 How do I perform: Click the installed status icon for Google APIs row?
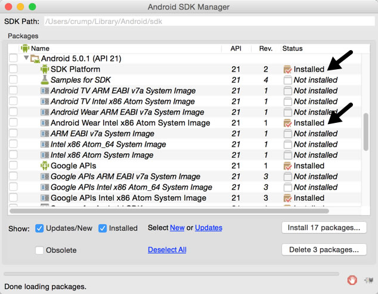[287, 166]
